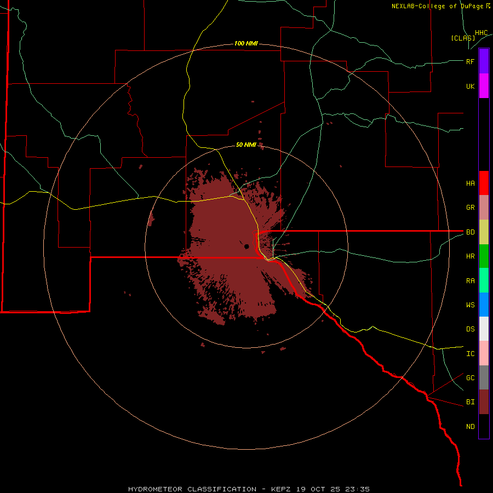Click the HA legend label
This screenshot has width=493, height=493.
tap(470, 184)
